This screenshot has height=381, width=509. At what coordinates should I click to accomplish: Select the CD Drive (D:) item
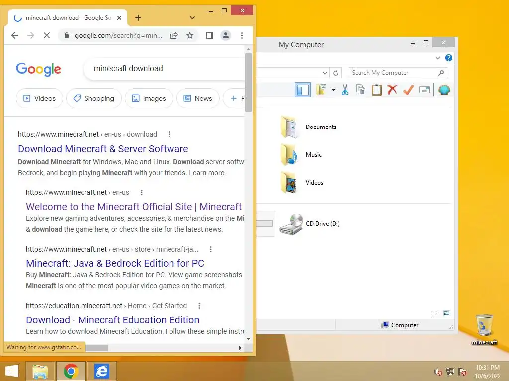coord(309,224)
